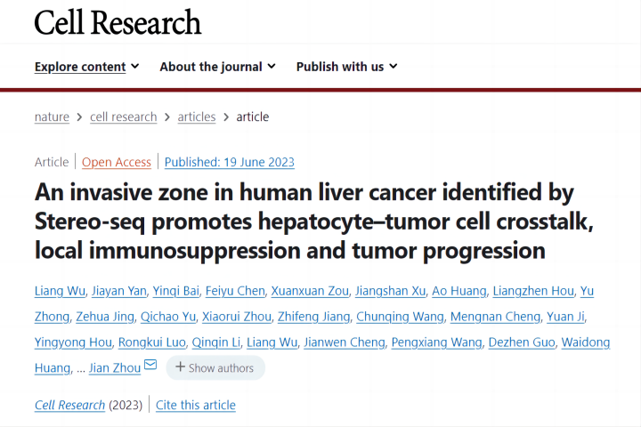
Task: Click the envelope icon beside Jian Zhou
Action: click(150, 365)
